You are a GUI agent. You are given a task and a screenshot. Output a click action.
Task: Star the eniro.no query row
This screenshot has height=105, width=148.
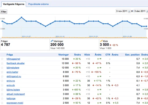pyautogui.click(x=2, y=81)
